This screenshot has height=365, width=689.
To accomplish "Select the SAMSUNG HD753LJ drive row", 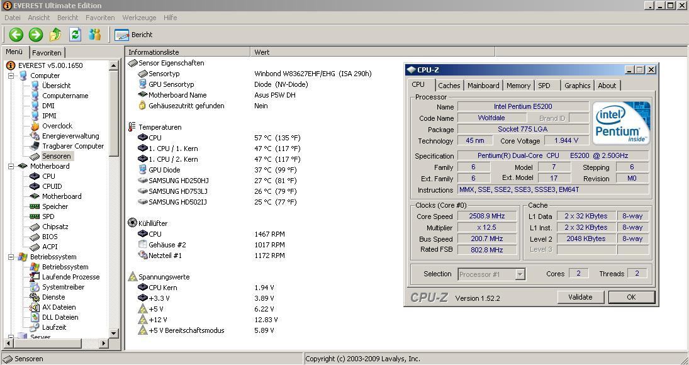I will 172,191.
